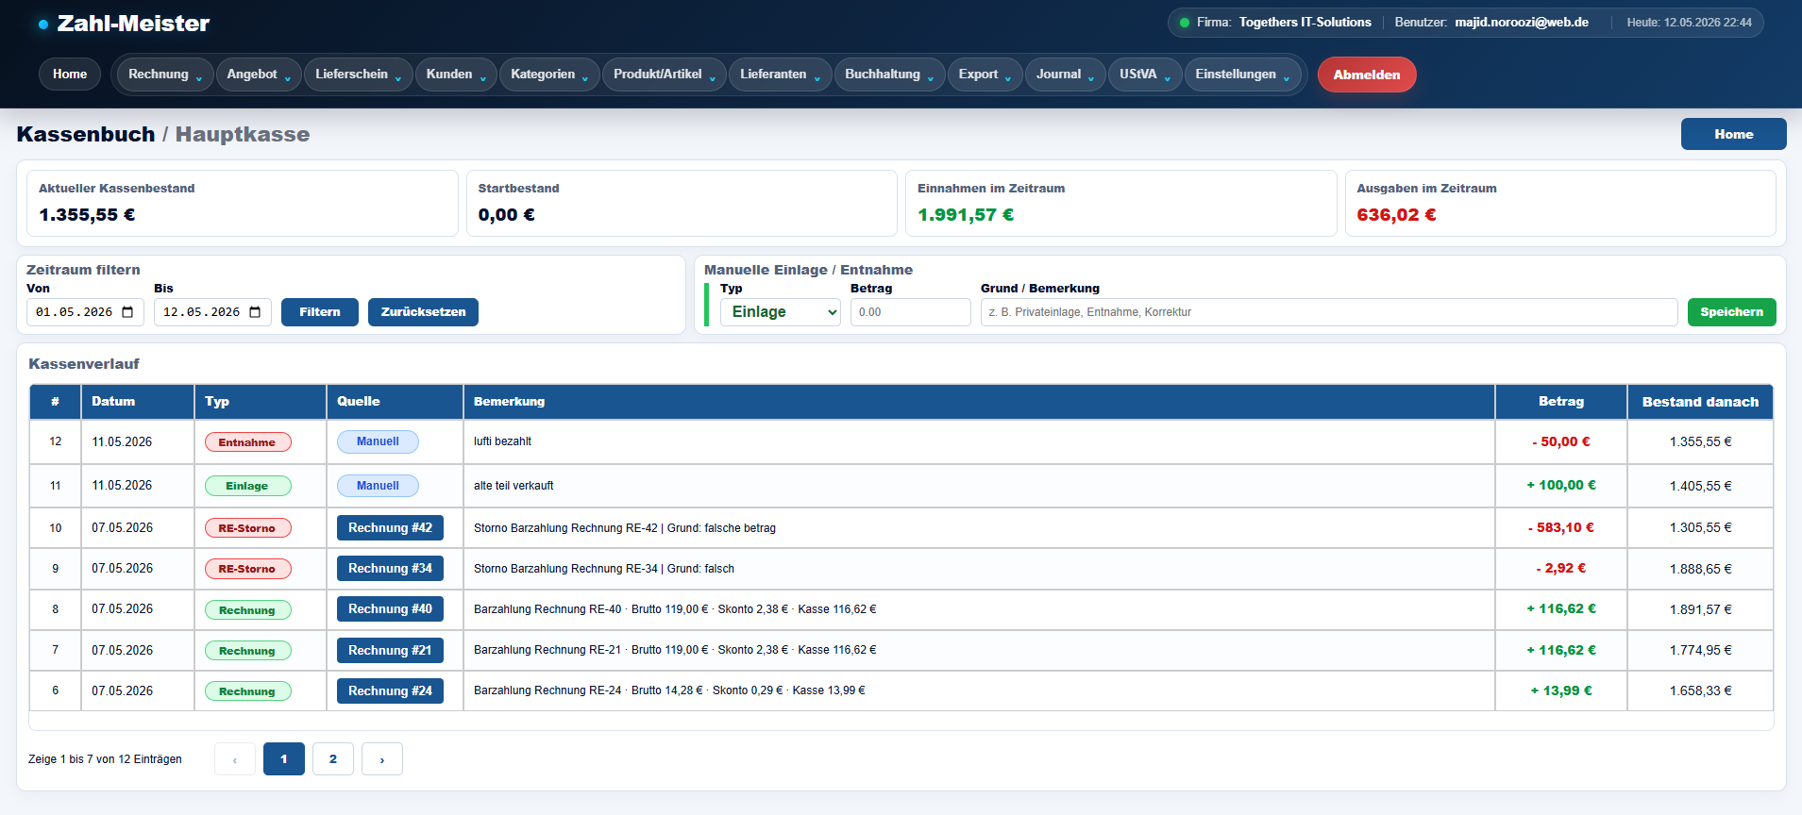Expand the Kategorien menu
The image size is (1802, 815).
click(549, 75)
